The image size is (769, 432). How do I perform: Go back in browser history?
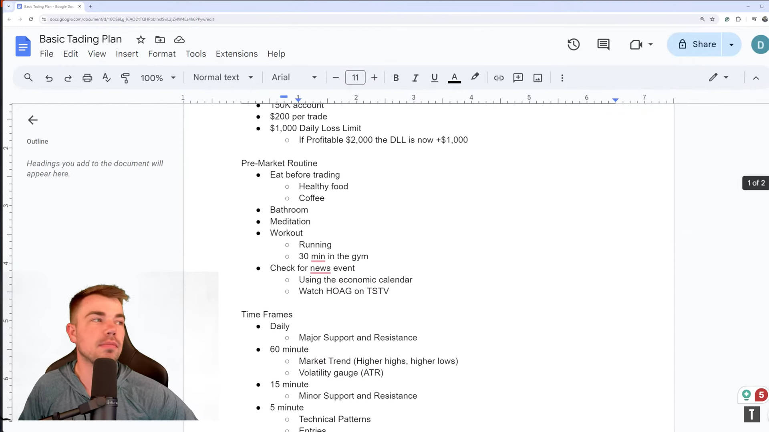(9, 19)
